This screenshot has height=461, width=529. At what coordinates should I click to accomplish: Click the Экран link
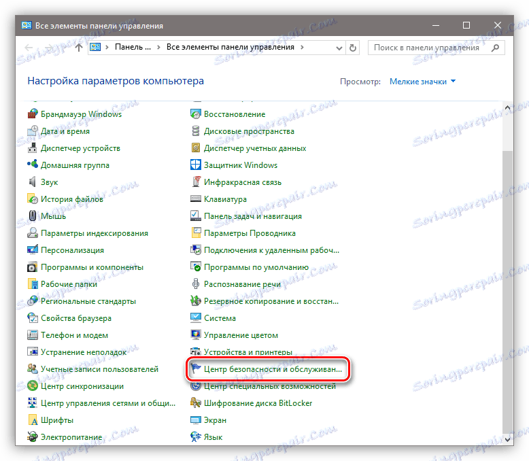(x=216, y=420)
